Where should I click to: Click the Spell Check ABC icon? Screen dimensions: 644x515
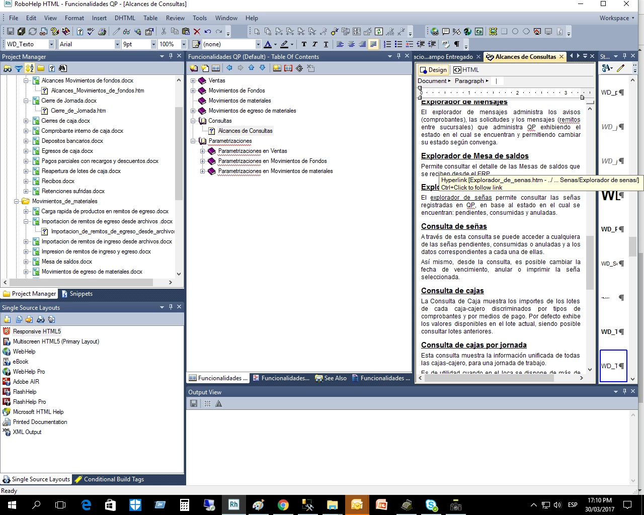pos(91,31)
